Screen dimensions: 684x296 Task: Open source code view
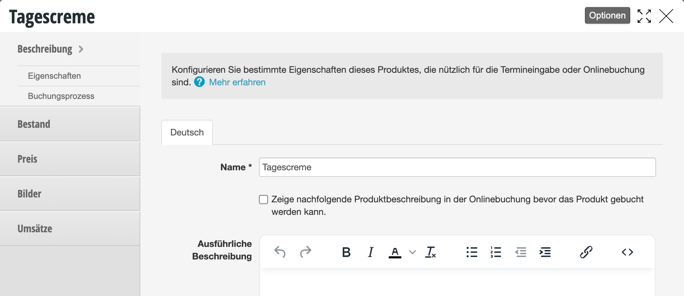627,252
